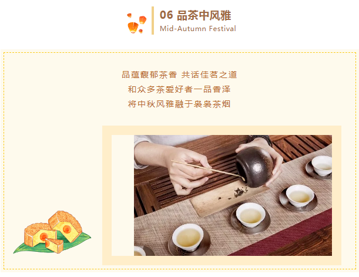Click the blank cream strip left of photo
The height and width of the screenshot is (277, 359).
(123, 195)
